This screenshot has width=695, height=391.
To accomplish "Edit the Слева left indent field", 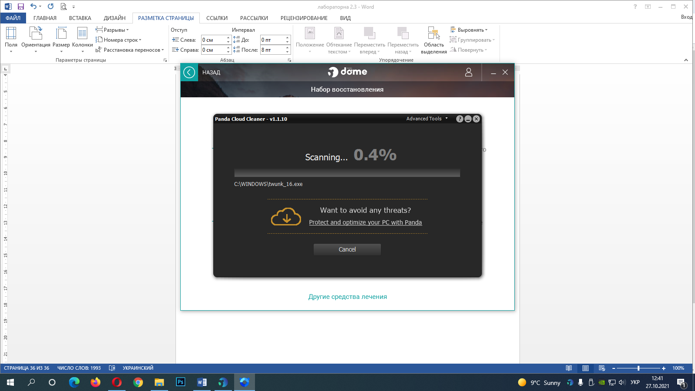I will pos(213,40).
